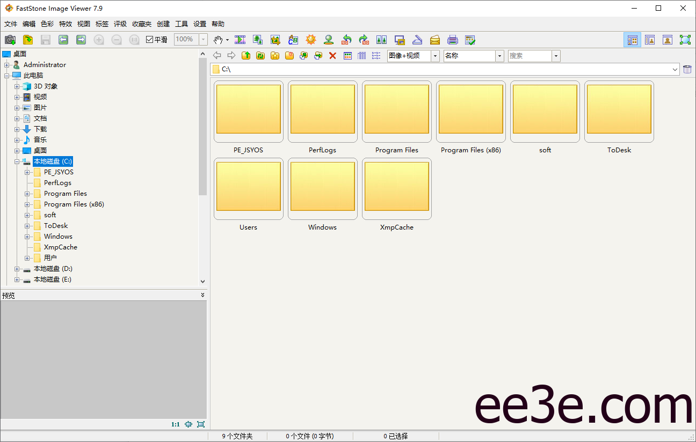This screenshot has width=696, height=442.
Task: Open the Windows folder thumbnail
Action: click(322, 188)
